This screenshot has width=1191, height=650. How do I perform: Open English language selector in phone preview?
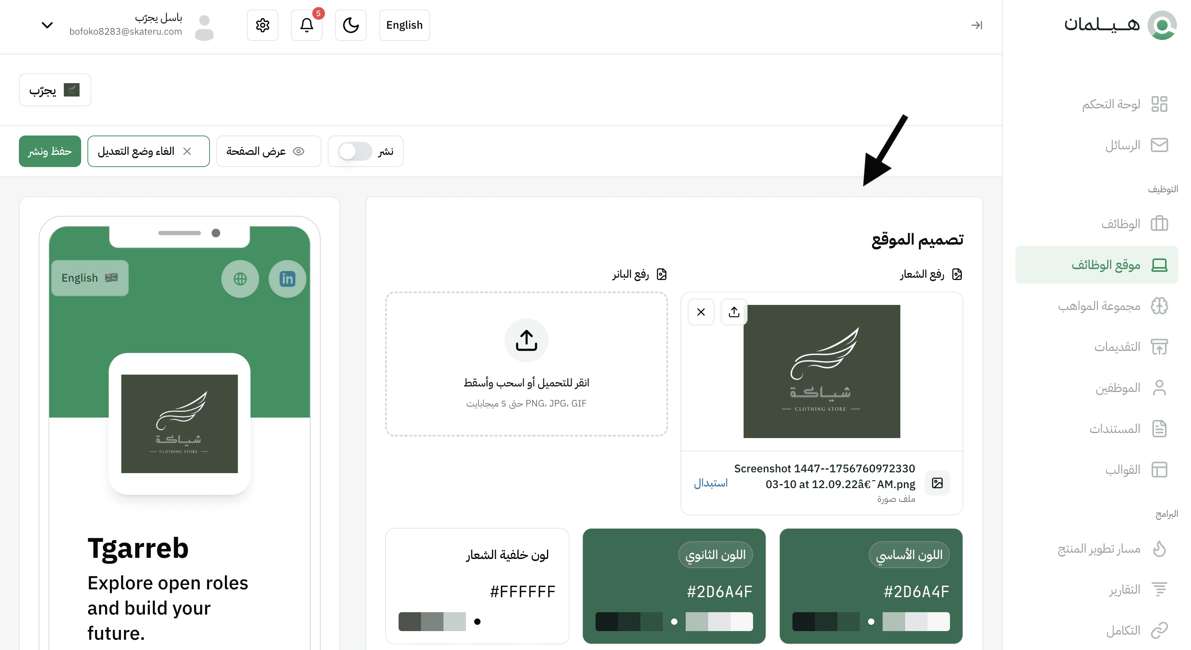point(90,278)
